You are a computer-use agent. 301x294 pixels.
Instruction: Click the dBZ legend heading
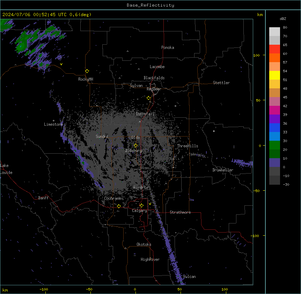point(283,19)
